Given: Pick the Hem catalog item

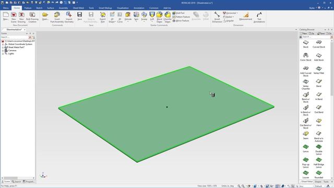Looking at the screenshot, I should point(319,122).
